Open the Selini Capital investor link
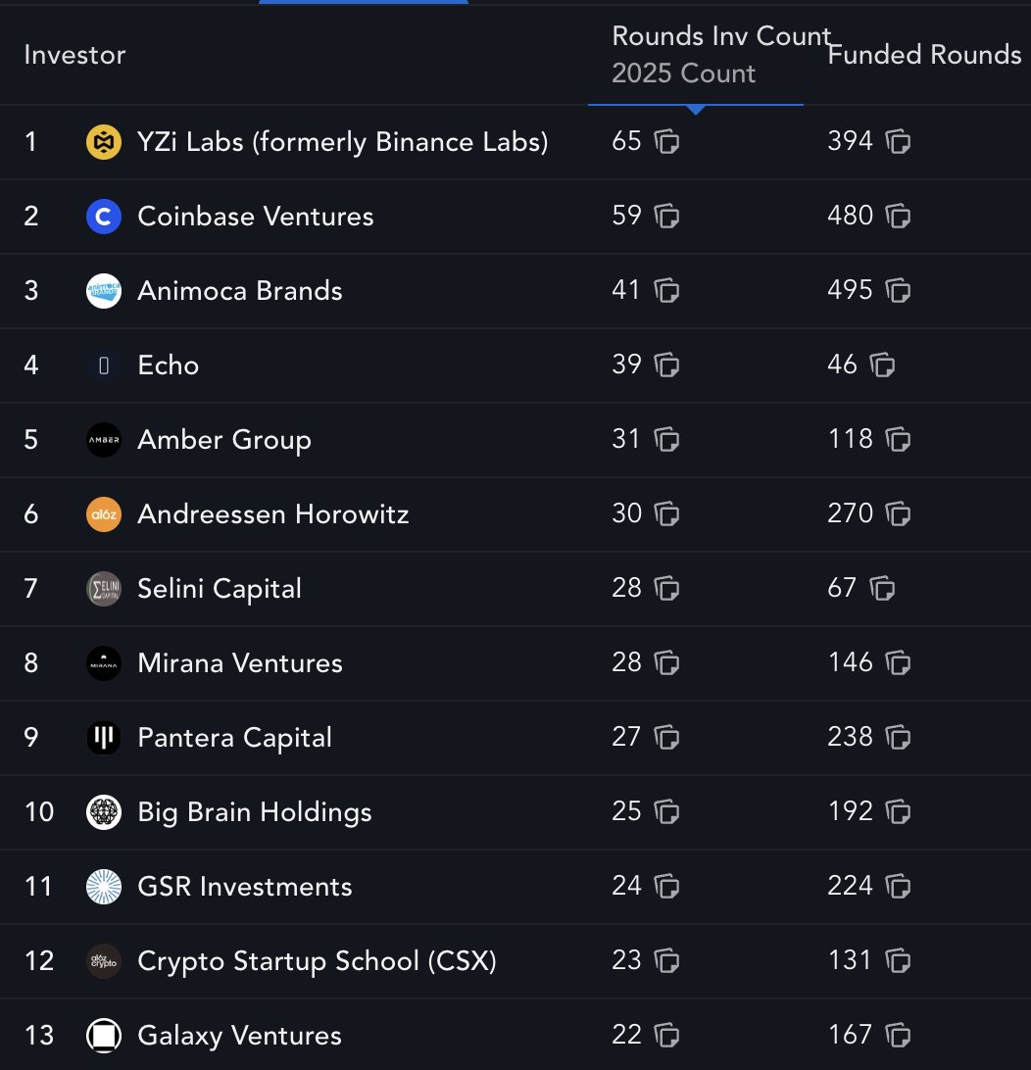This screenshot has width=1031, height=1070. [220, 589]
